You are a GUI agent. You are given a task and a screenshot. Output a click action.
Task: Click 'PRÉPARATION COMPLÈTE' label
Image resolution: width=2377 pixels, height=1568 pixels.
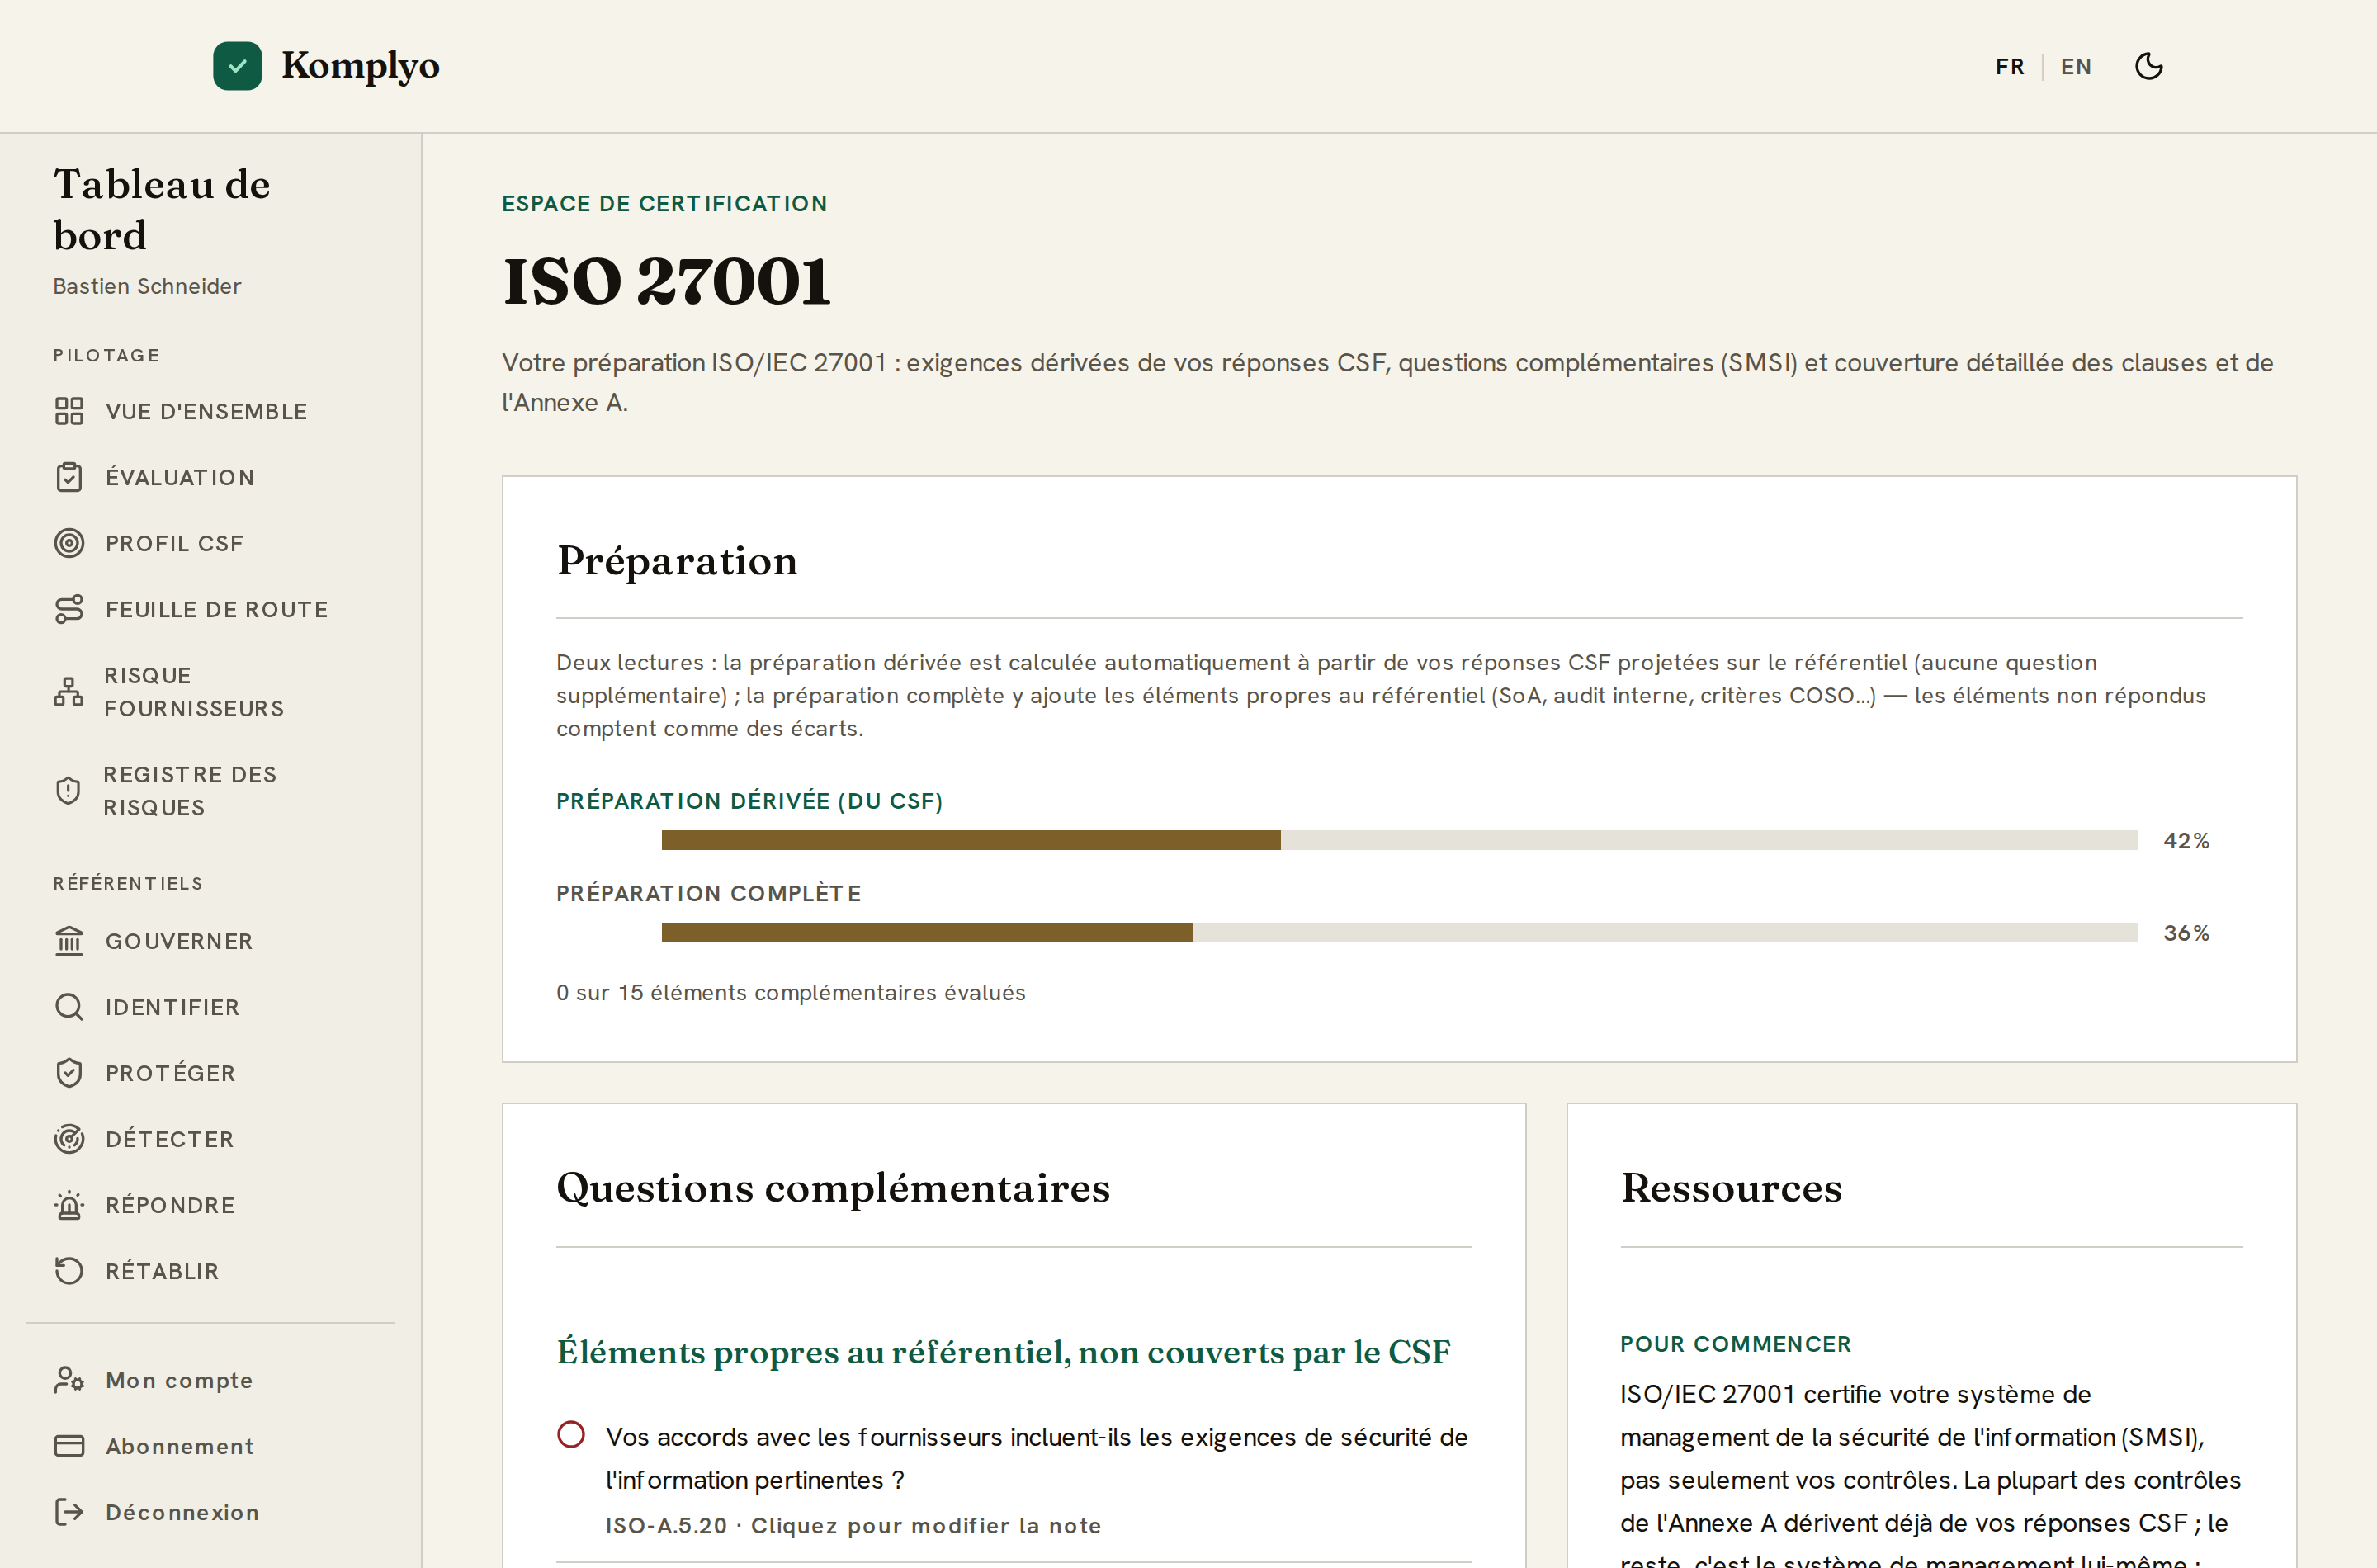(x=709, y=893)
